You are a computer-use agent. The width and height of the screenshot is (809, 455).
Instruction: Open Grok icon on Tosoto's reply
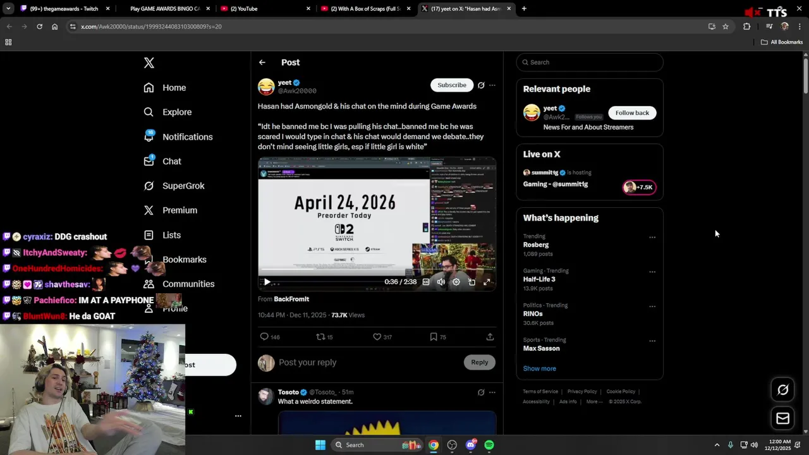[x=481, y=392]
